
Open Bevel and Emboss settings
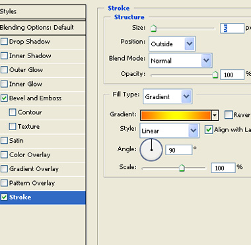click(x=36, y=98)
